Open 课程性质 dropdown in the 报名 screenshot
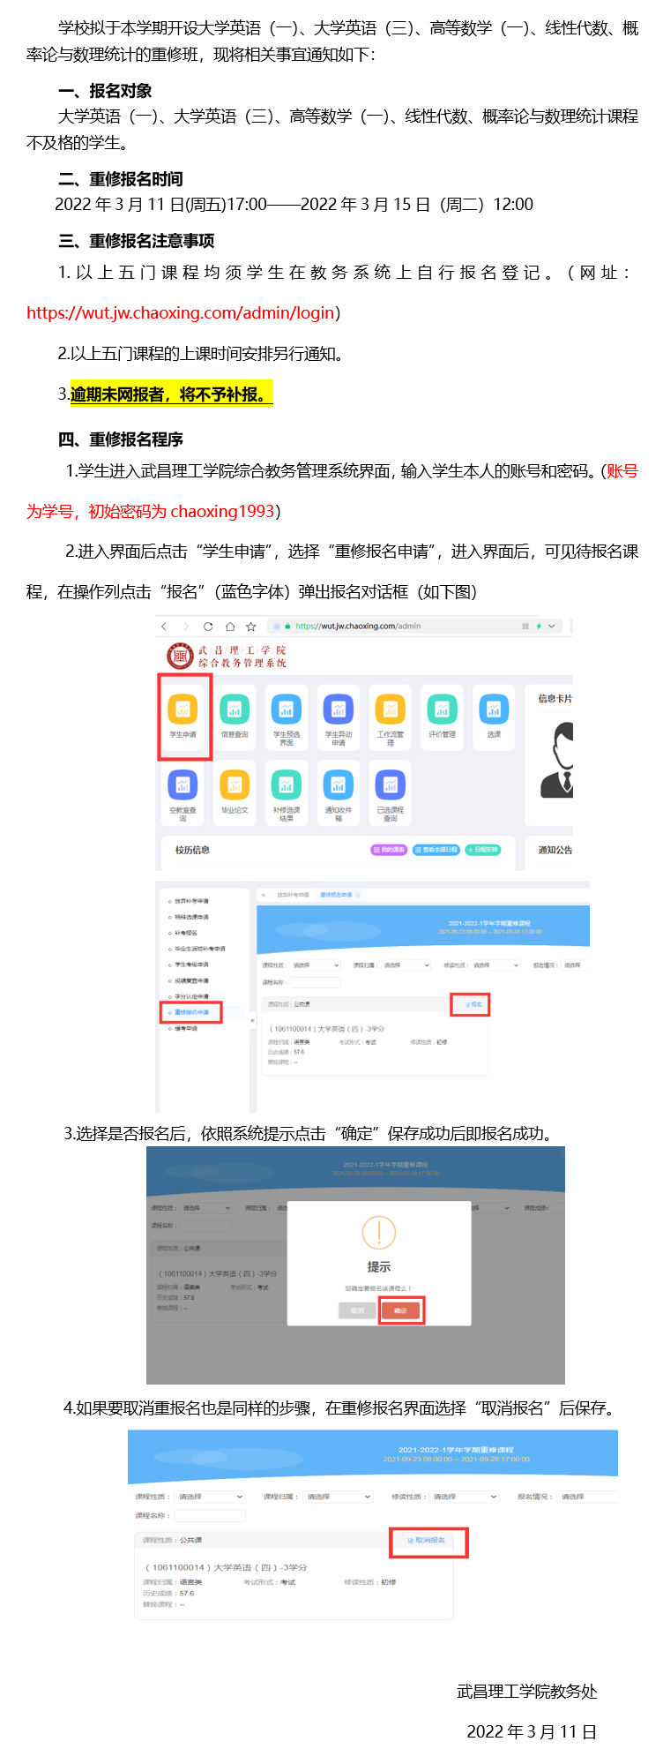 316,965
